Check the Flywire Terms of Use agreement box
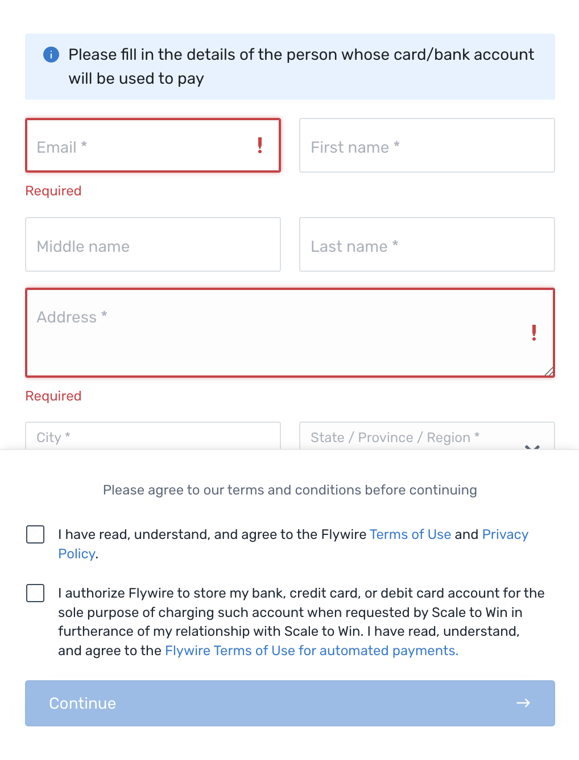Viewport: 579px width, 760px height. tap(35, 534)
